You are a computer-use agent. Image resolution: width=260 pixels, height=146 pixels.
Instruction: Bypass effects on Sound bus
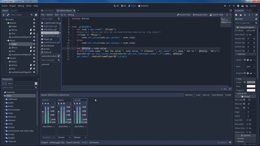point(80,104)
